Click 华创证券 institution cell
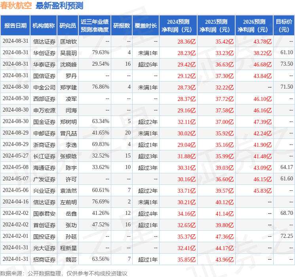295x277 pixels. [x=44, y=53]
